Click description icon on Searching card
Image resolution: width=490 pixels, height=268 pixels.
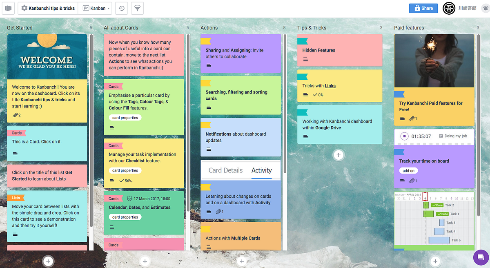point(209,107)
